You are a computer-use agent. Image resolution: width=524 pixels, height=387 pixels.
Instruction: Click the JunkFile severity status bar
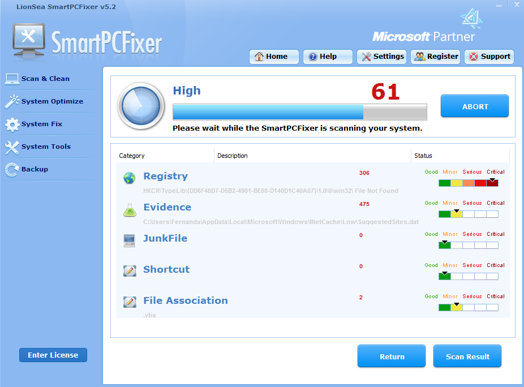(468, 245)
